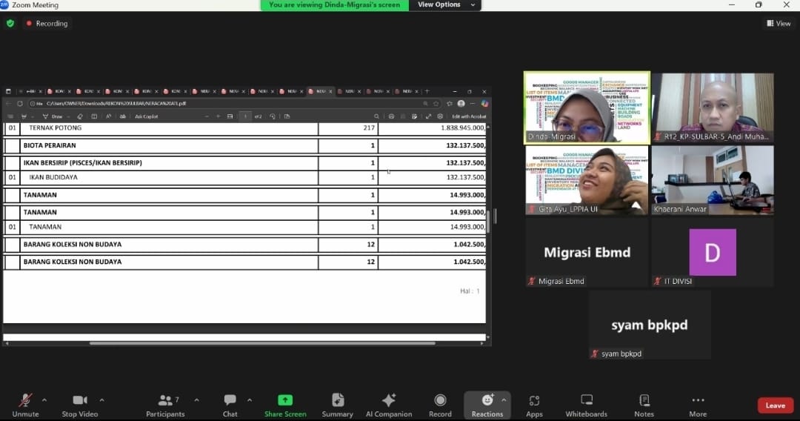Select Khaerani Anwar's video thumbnail
This screenshot has width=800, height=421.
[x=713, y=180]
